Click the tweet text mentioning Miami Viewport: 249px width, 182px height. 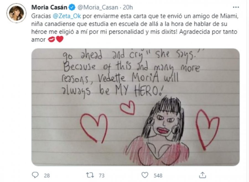(x=135, y=28)
